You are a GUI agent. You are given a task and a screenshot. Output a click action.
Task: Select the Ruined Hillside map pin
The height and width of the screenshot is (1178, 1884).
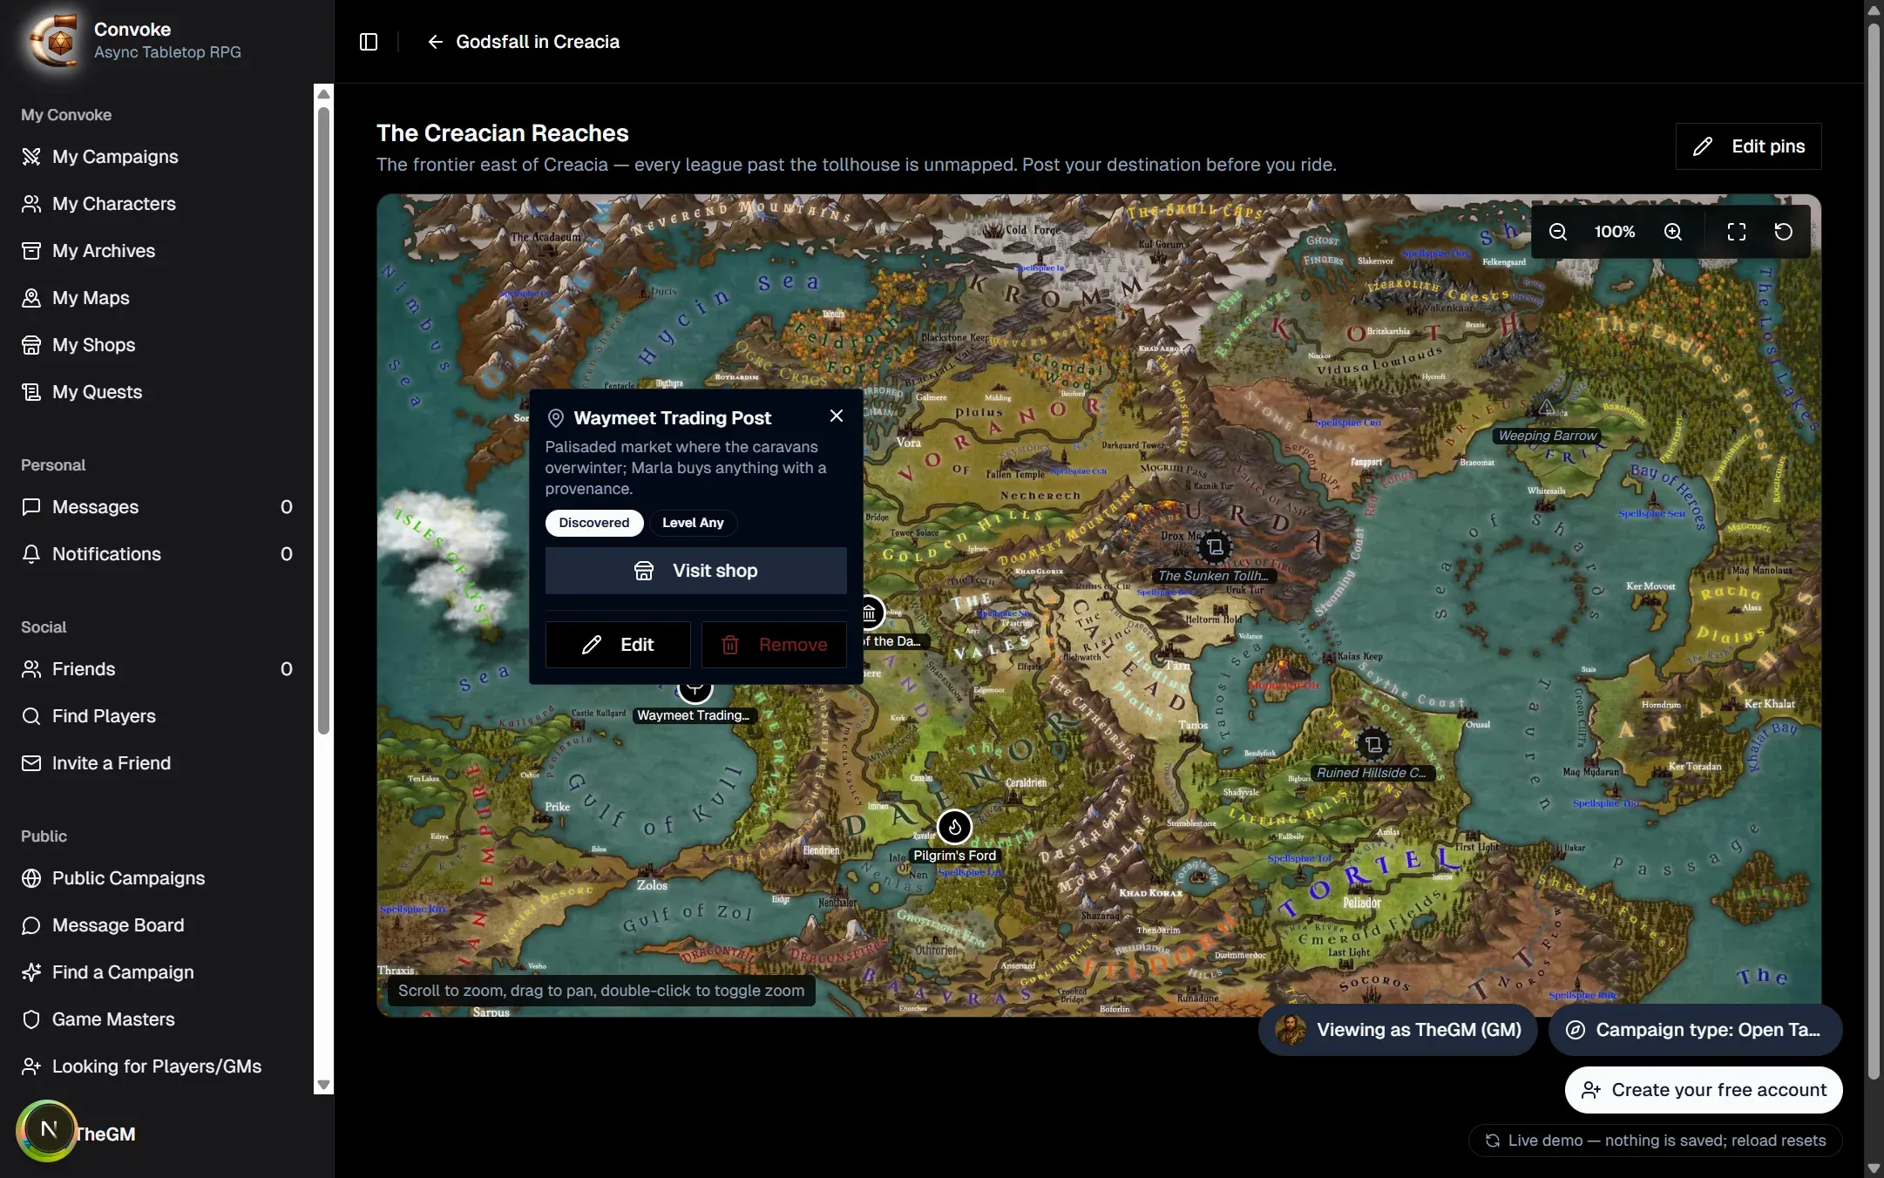coord(1373,744)
